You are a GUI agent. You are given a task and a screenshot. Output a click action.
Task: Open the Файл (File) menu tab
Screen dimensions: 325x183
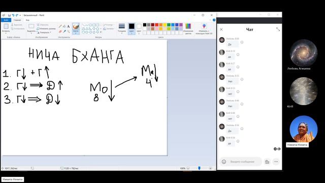pos(6,20)
